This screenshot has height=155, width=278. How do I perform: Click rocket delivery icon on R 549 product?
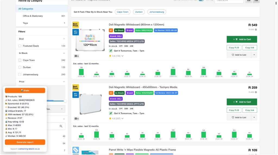pyautogui.click(x=111, y=51)
